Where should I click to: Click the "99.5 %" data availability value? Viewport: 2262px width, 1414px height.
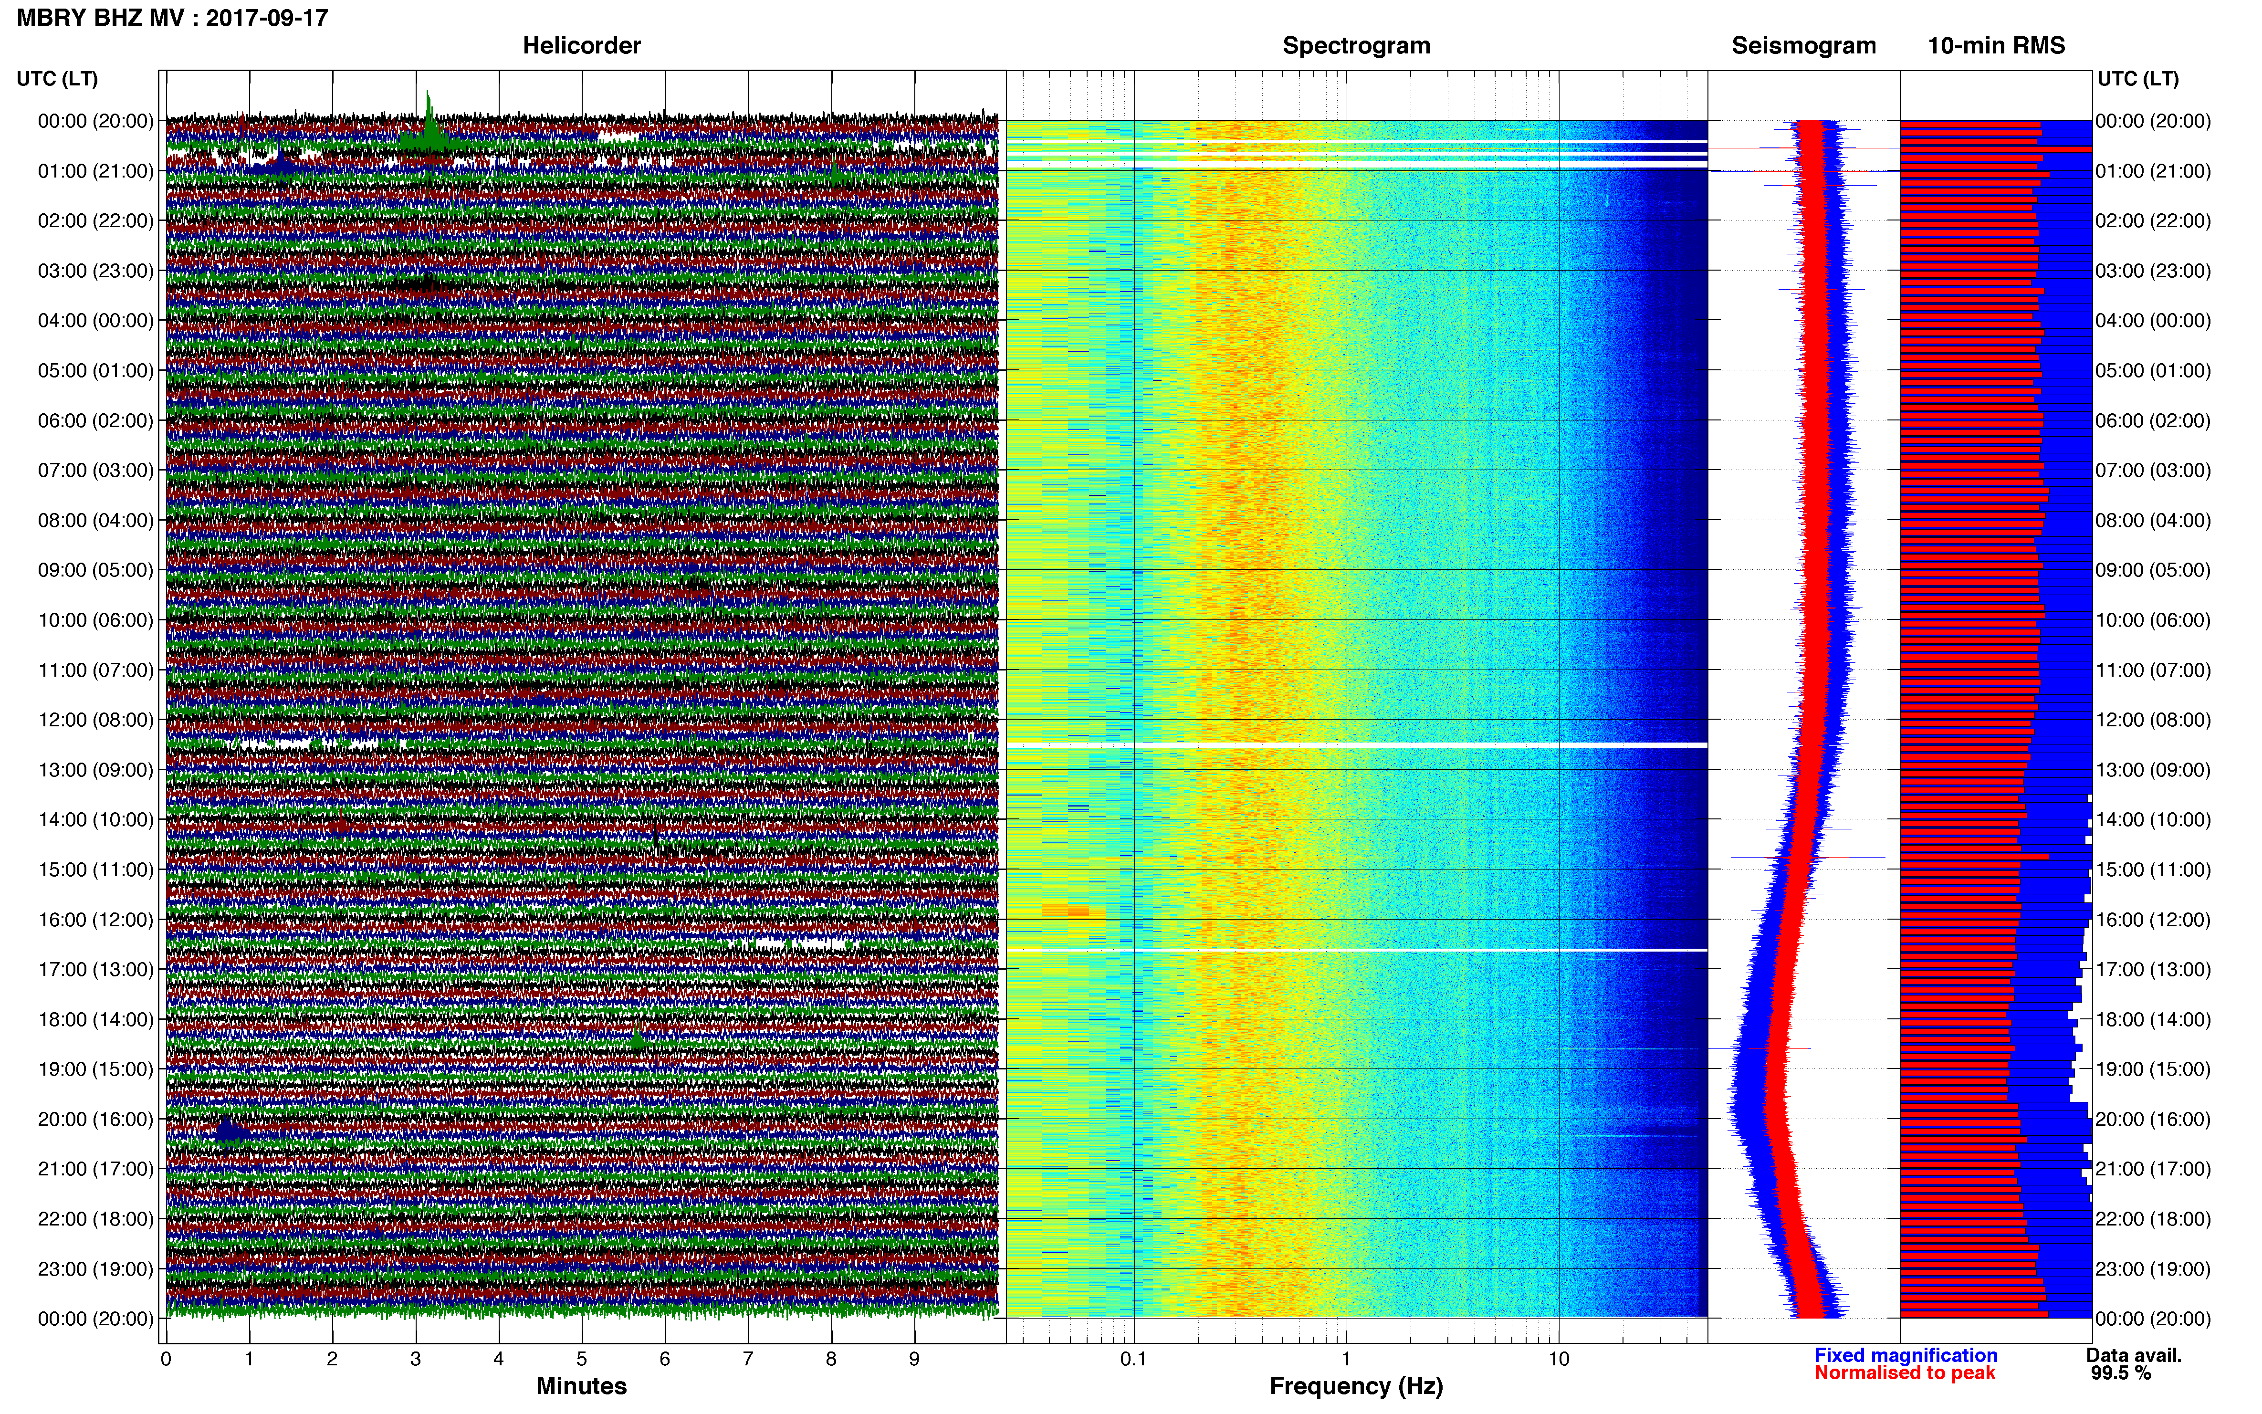2121,1373
